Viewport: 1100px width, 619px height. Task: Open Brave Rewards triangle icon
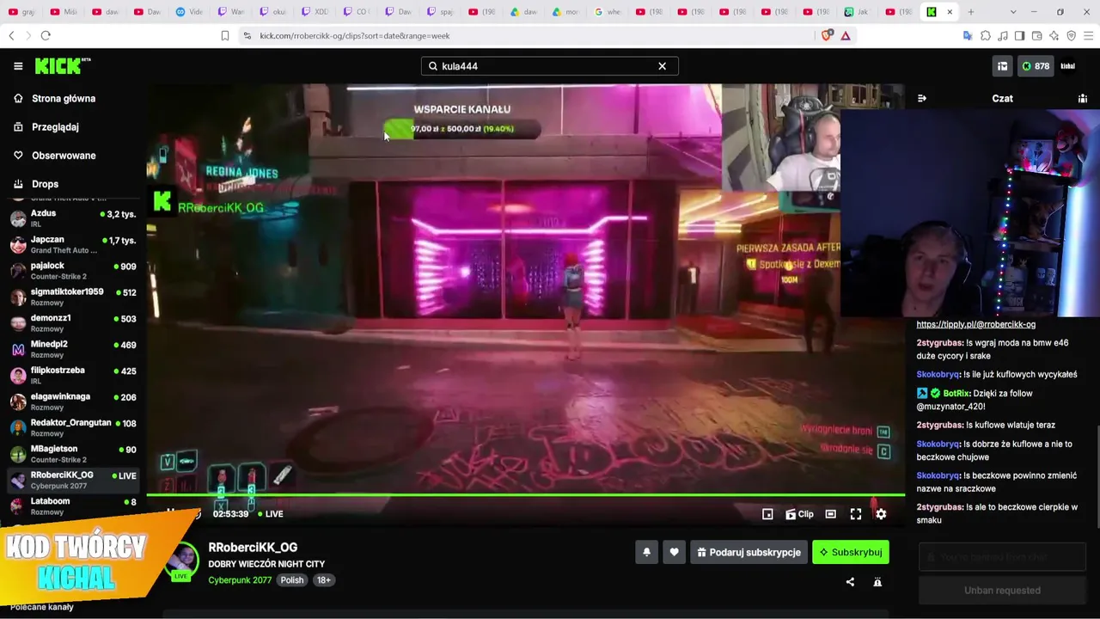(x=846, y=35)
